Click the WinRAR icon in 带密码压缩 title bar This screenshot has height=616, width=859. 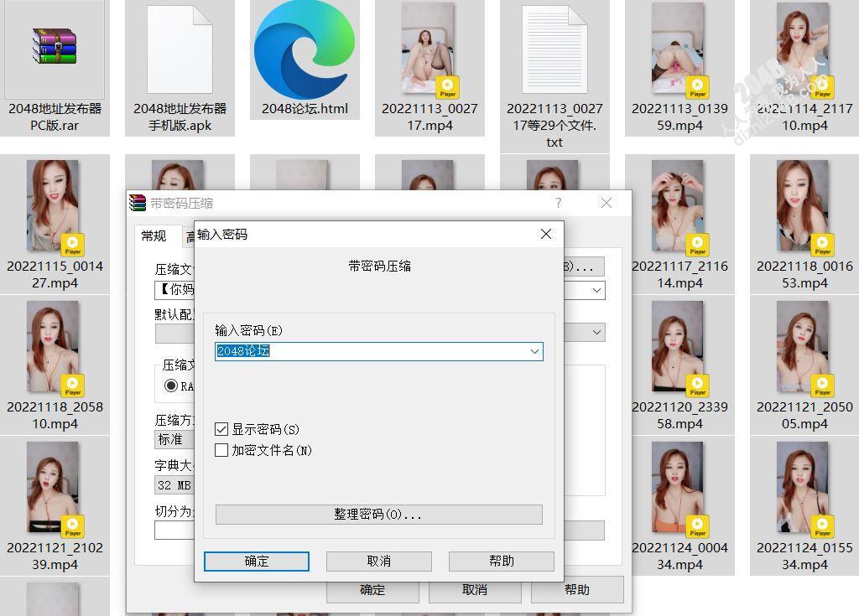pos(138,203)
